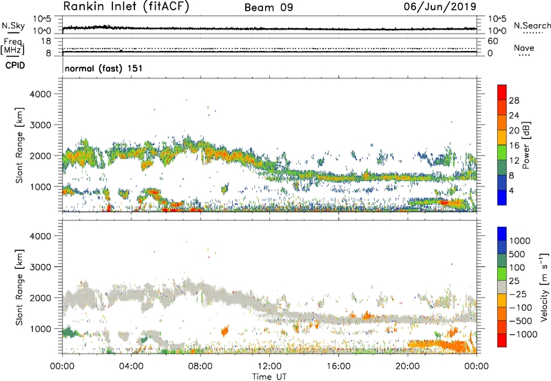
Task: Click the '25' label on the velocity colorbar
Action: [514, 281]
